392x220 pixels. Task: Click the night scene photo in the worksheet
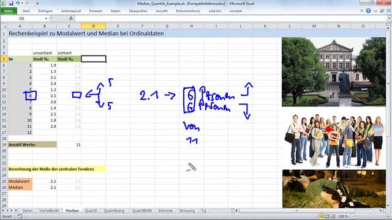(x=334, y=189)
